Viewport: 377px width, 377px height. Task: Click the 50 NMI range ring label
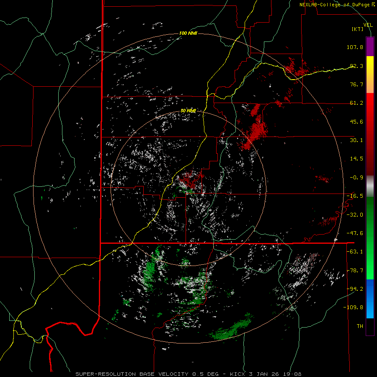point(188,111)
